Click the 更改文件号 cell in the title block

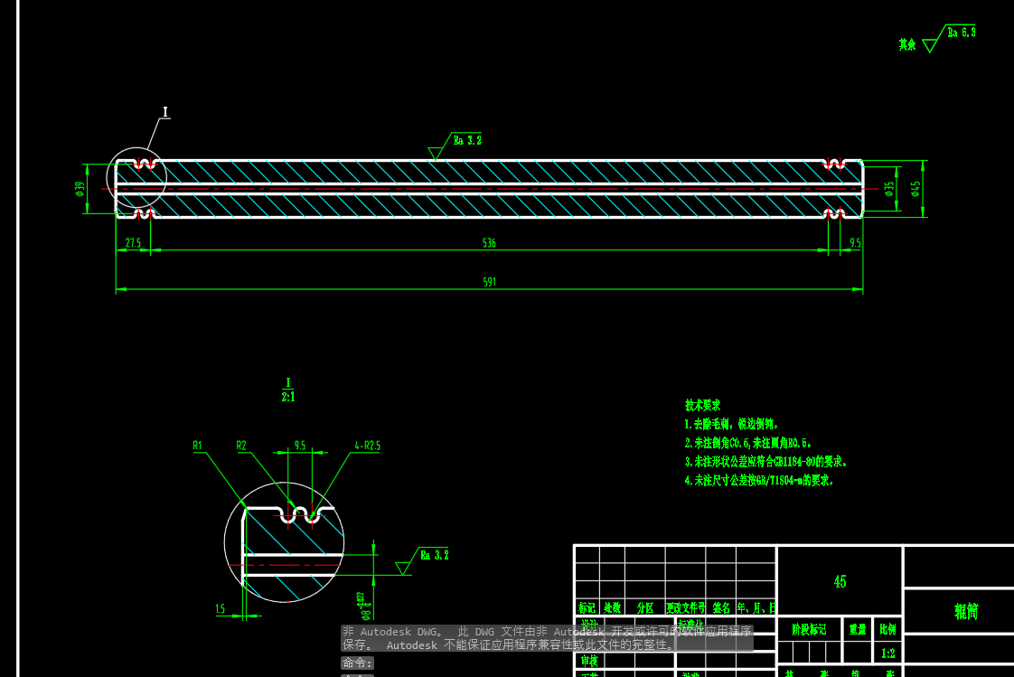685,607
